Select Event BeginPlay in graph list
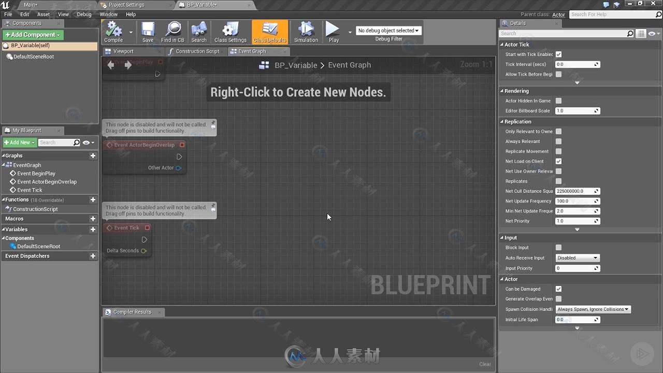The height and width of the screenshot is (373, 663). [x=36, y=174]
